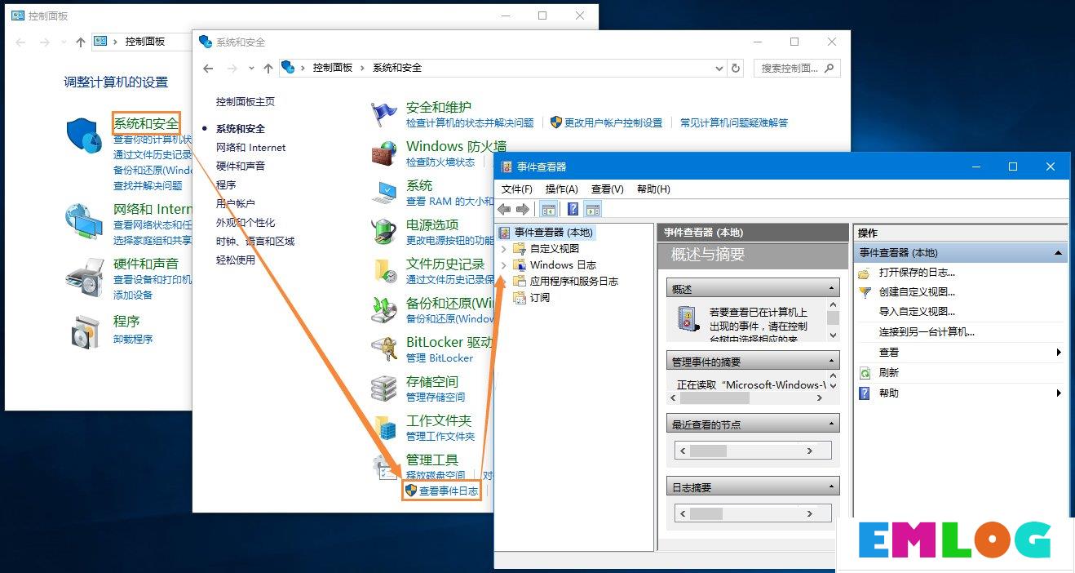The image size is (1075, 573).
Task: Open 更改用户帐户控制设置 link
Action: point(613,123)
